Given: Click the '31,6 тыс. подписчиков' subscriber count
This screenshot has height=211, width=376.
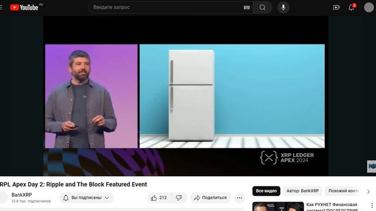Looking at the screenshot, I should click(31, 201).
